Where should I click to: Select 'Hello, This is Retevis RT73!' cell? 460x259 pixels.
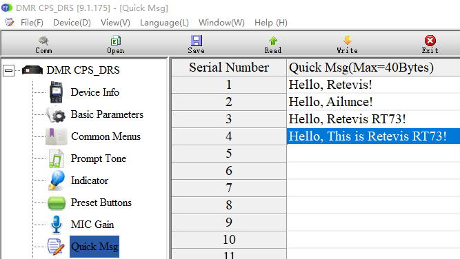[373, 136]
